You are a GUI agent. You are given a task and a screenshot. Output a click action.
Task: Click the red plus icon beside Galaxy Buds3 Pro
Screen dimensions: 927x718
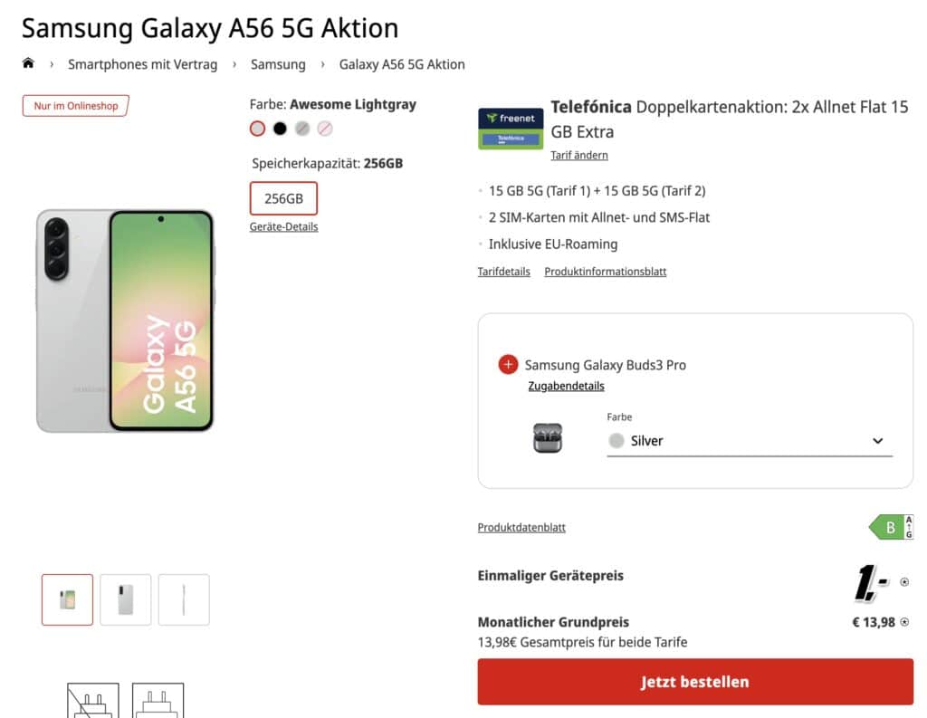[508, 365]
